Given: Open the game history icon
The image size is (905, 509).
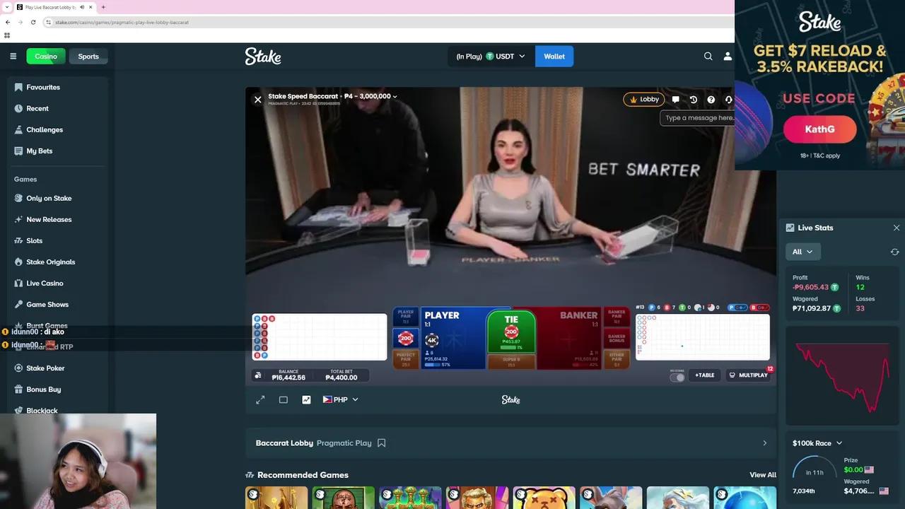Looking at the screenshot, I should [x=693, y=99].
